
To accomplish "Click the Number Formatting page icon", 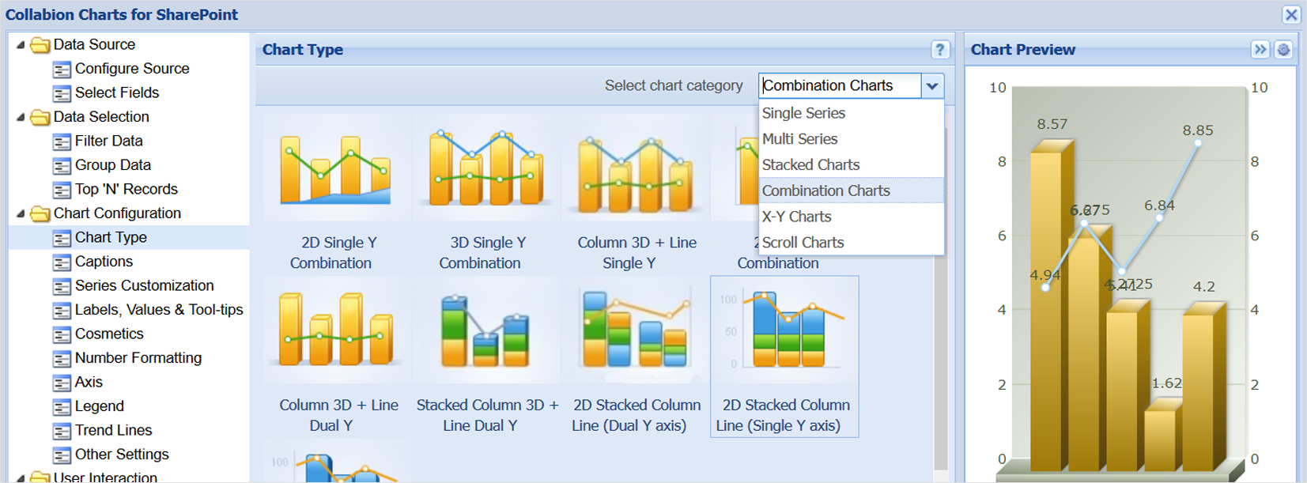I will pos(62,359).
